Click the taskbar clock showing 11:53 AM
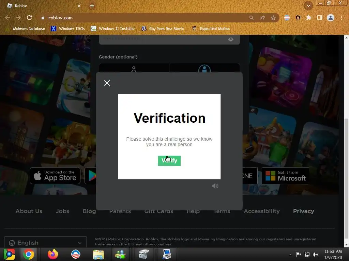Viewport: 349px width, 261px height. [x=333, y=254]
